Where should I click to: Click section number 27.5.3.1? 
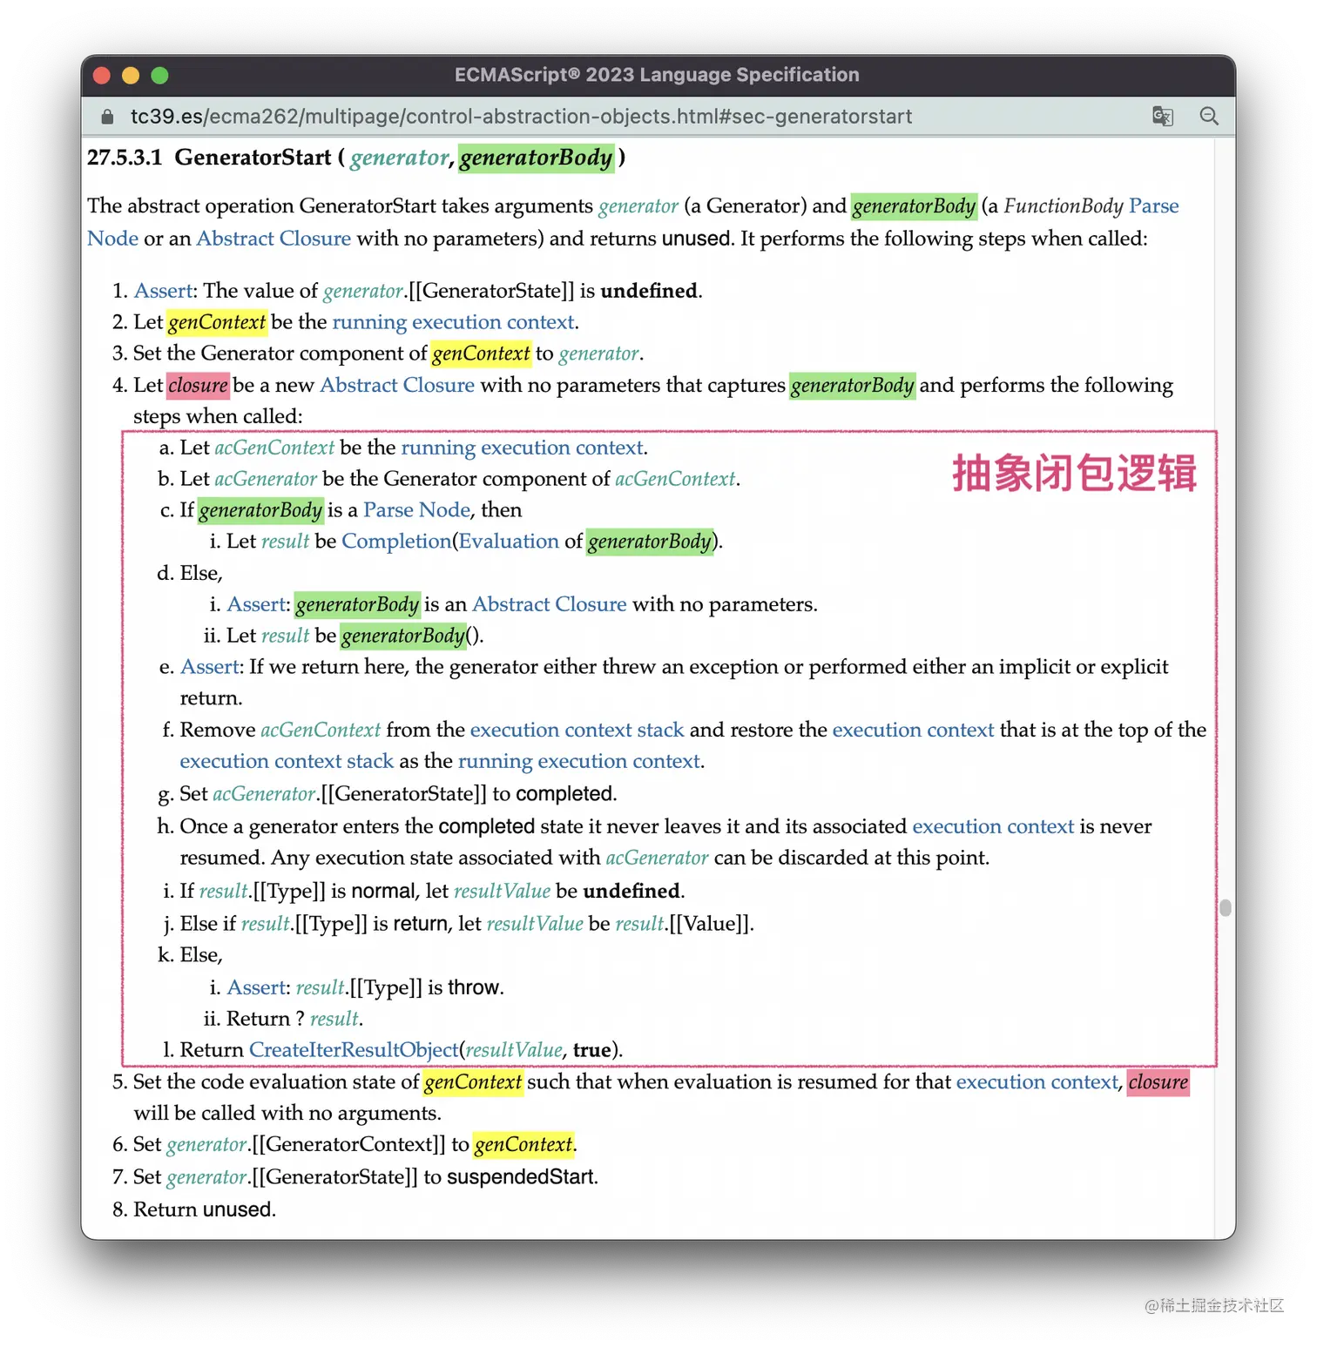point(125,158)
